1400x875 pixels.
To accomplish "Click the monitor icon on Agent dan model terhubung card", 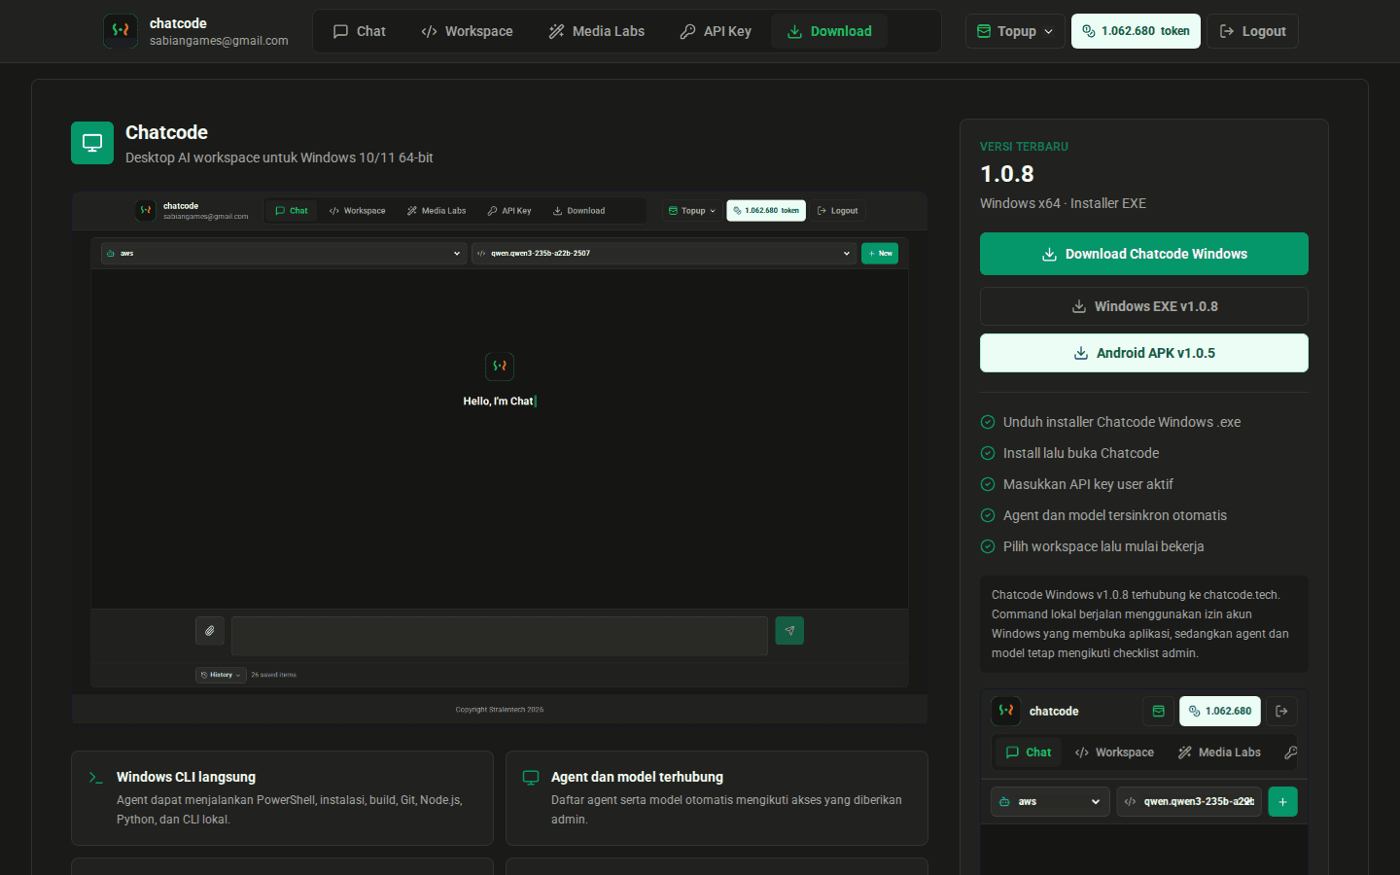I will click(x=531, y=777).
